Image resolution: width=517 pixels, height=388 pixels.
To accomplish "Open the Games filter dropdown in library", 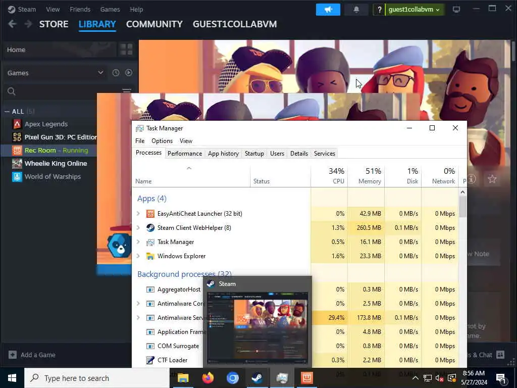I will (x=56, y=73).
